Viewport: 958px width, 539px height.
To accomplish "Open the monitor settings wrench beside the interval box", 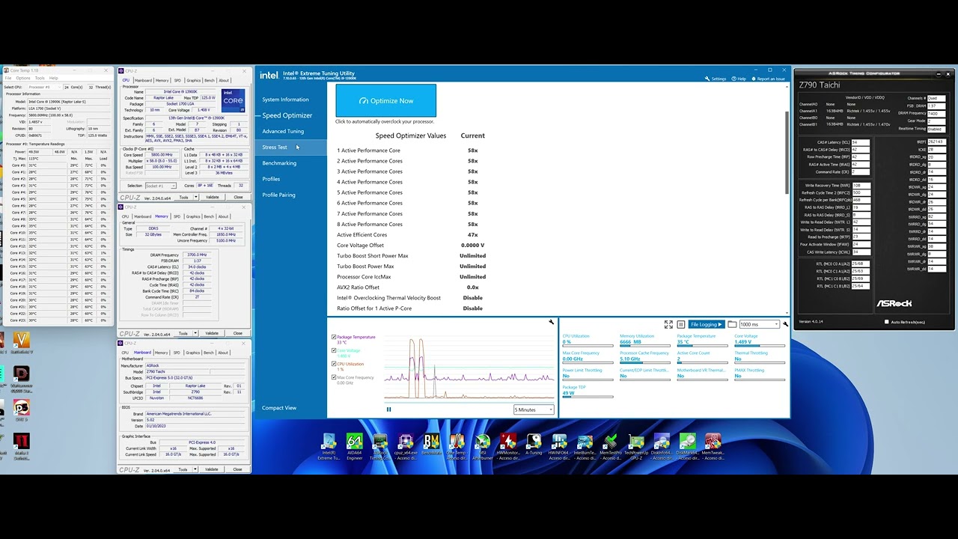I will [x=785, y=324].
